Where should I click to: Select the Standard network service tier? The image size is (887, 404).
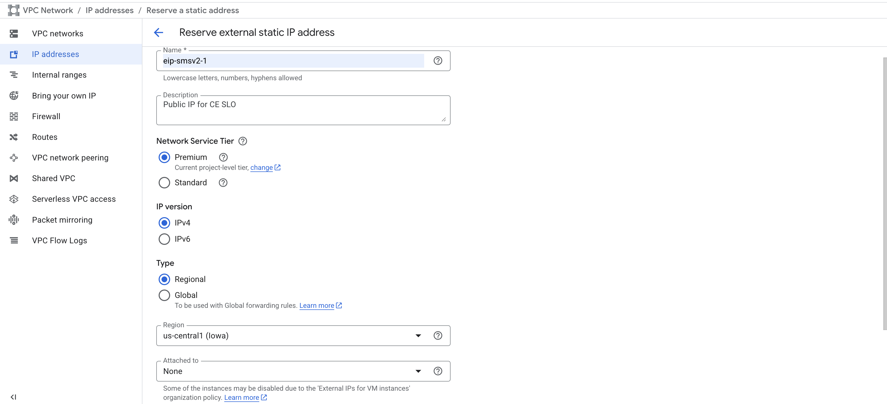164,183
